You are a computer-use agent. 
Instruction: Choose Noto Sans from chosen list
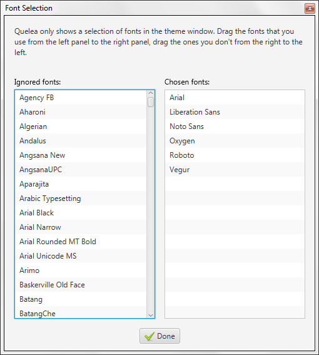click(x=235, y=126)
